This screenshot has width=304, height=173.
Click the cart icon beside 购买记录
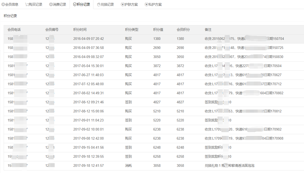click(27, 4)
